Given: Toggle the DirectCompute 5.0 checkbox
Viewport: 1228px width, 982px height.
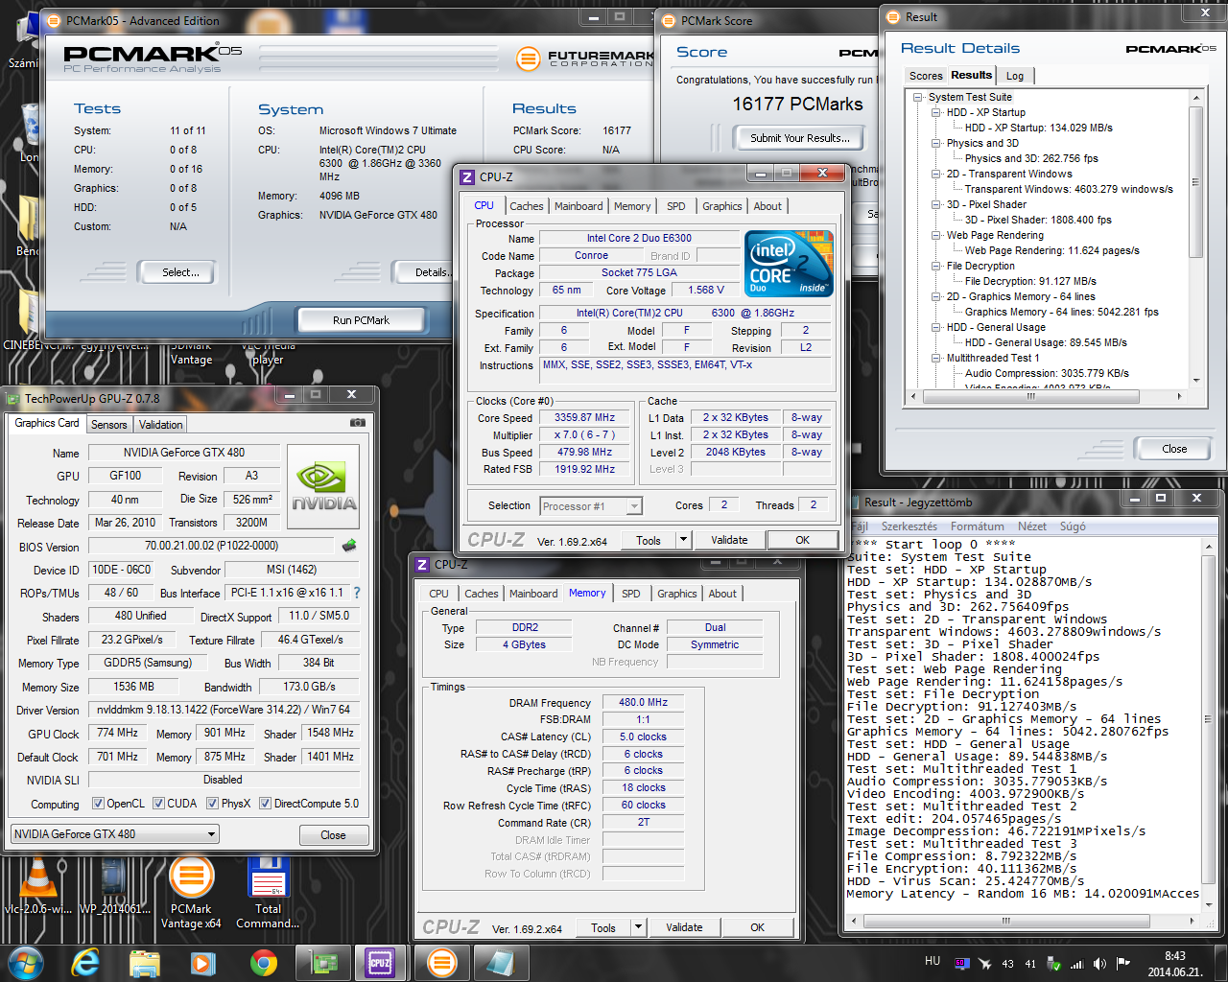Looking at the screenshot, I should pos(265,804).
